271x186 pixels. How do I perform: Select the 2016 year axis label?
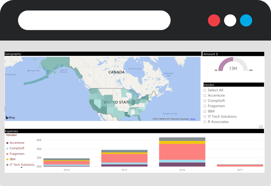coord(182,170)
